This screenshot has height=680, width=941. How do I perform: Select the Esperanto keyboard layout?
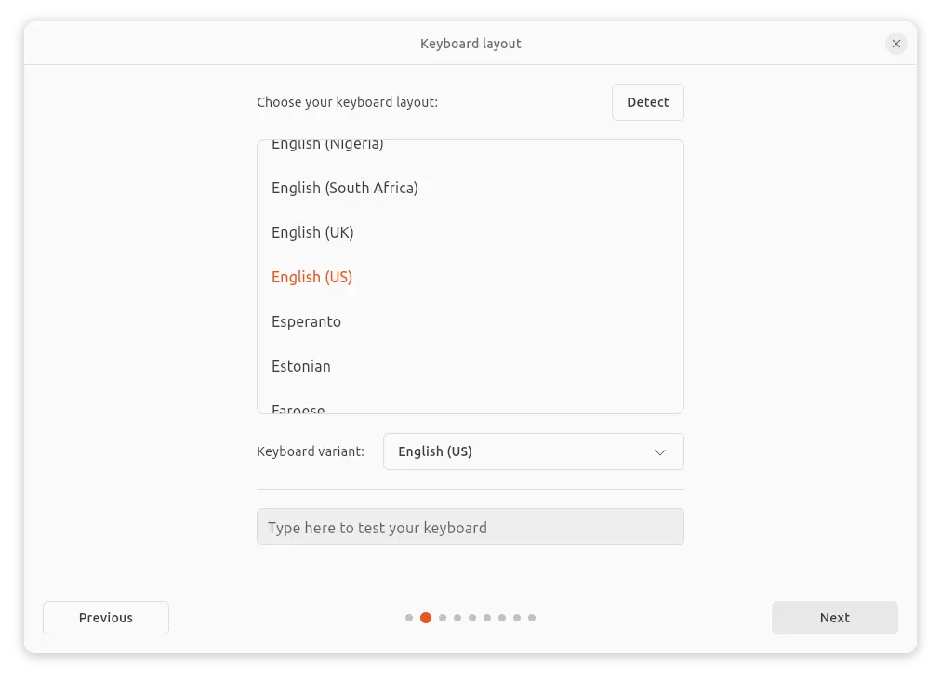306,321
